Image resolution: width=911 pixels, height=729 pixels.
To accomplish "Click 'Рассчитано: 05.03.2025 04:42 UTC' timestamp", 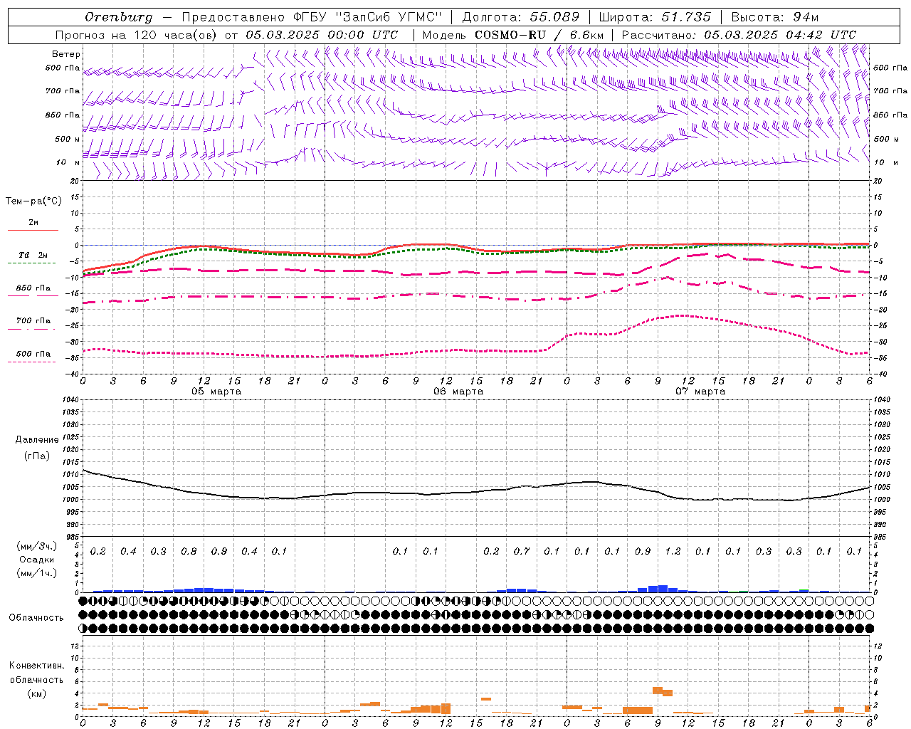I will (739, 35).
